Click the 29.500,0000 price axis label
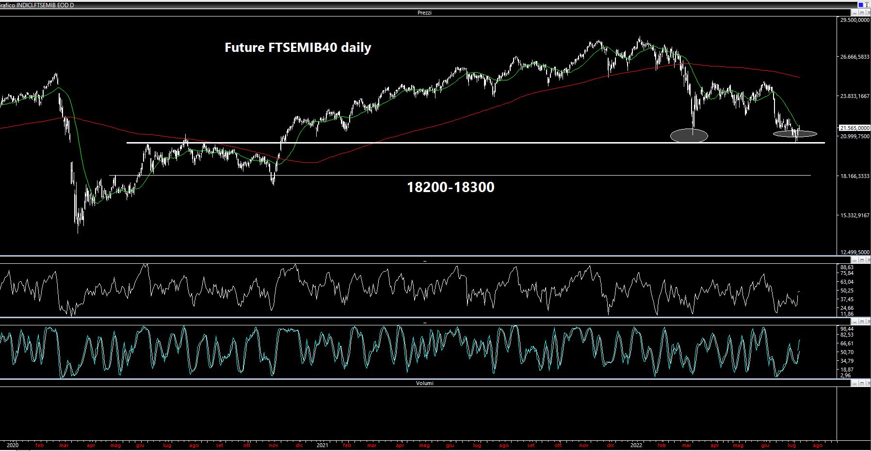This screenshot has width=871, height=451. tap(855, 20)
